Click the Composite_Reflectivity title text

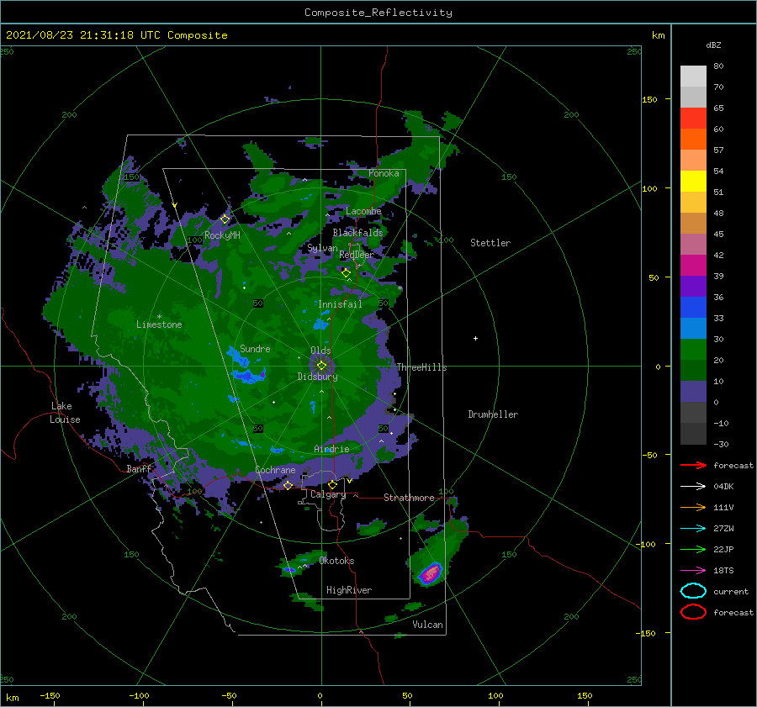[378, 13]
